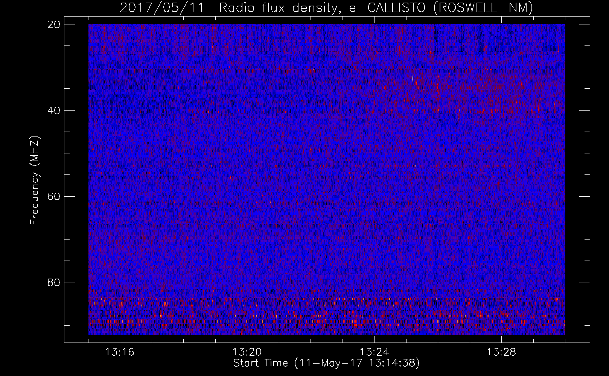Click the 13:20 time tick label

247,352
